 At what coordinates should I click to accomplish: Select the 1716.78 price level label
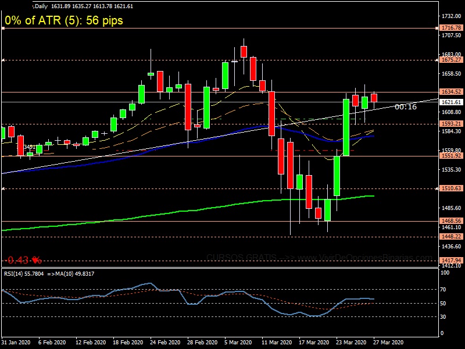pos(451,28)
